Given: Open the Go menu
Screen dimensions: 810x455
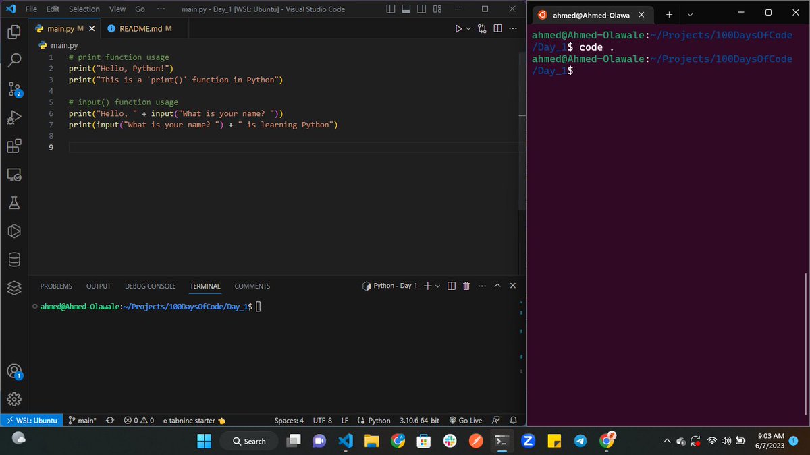Looking at the screenshot, I should click(x=140, y=9).
